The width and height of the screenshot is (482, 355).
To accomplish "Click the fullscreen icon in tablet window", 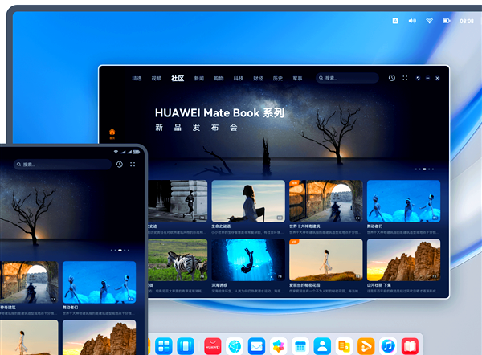I will 133,165.
